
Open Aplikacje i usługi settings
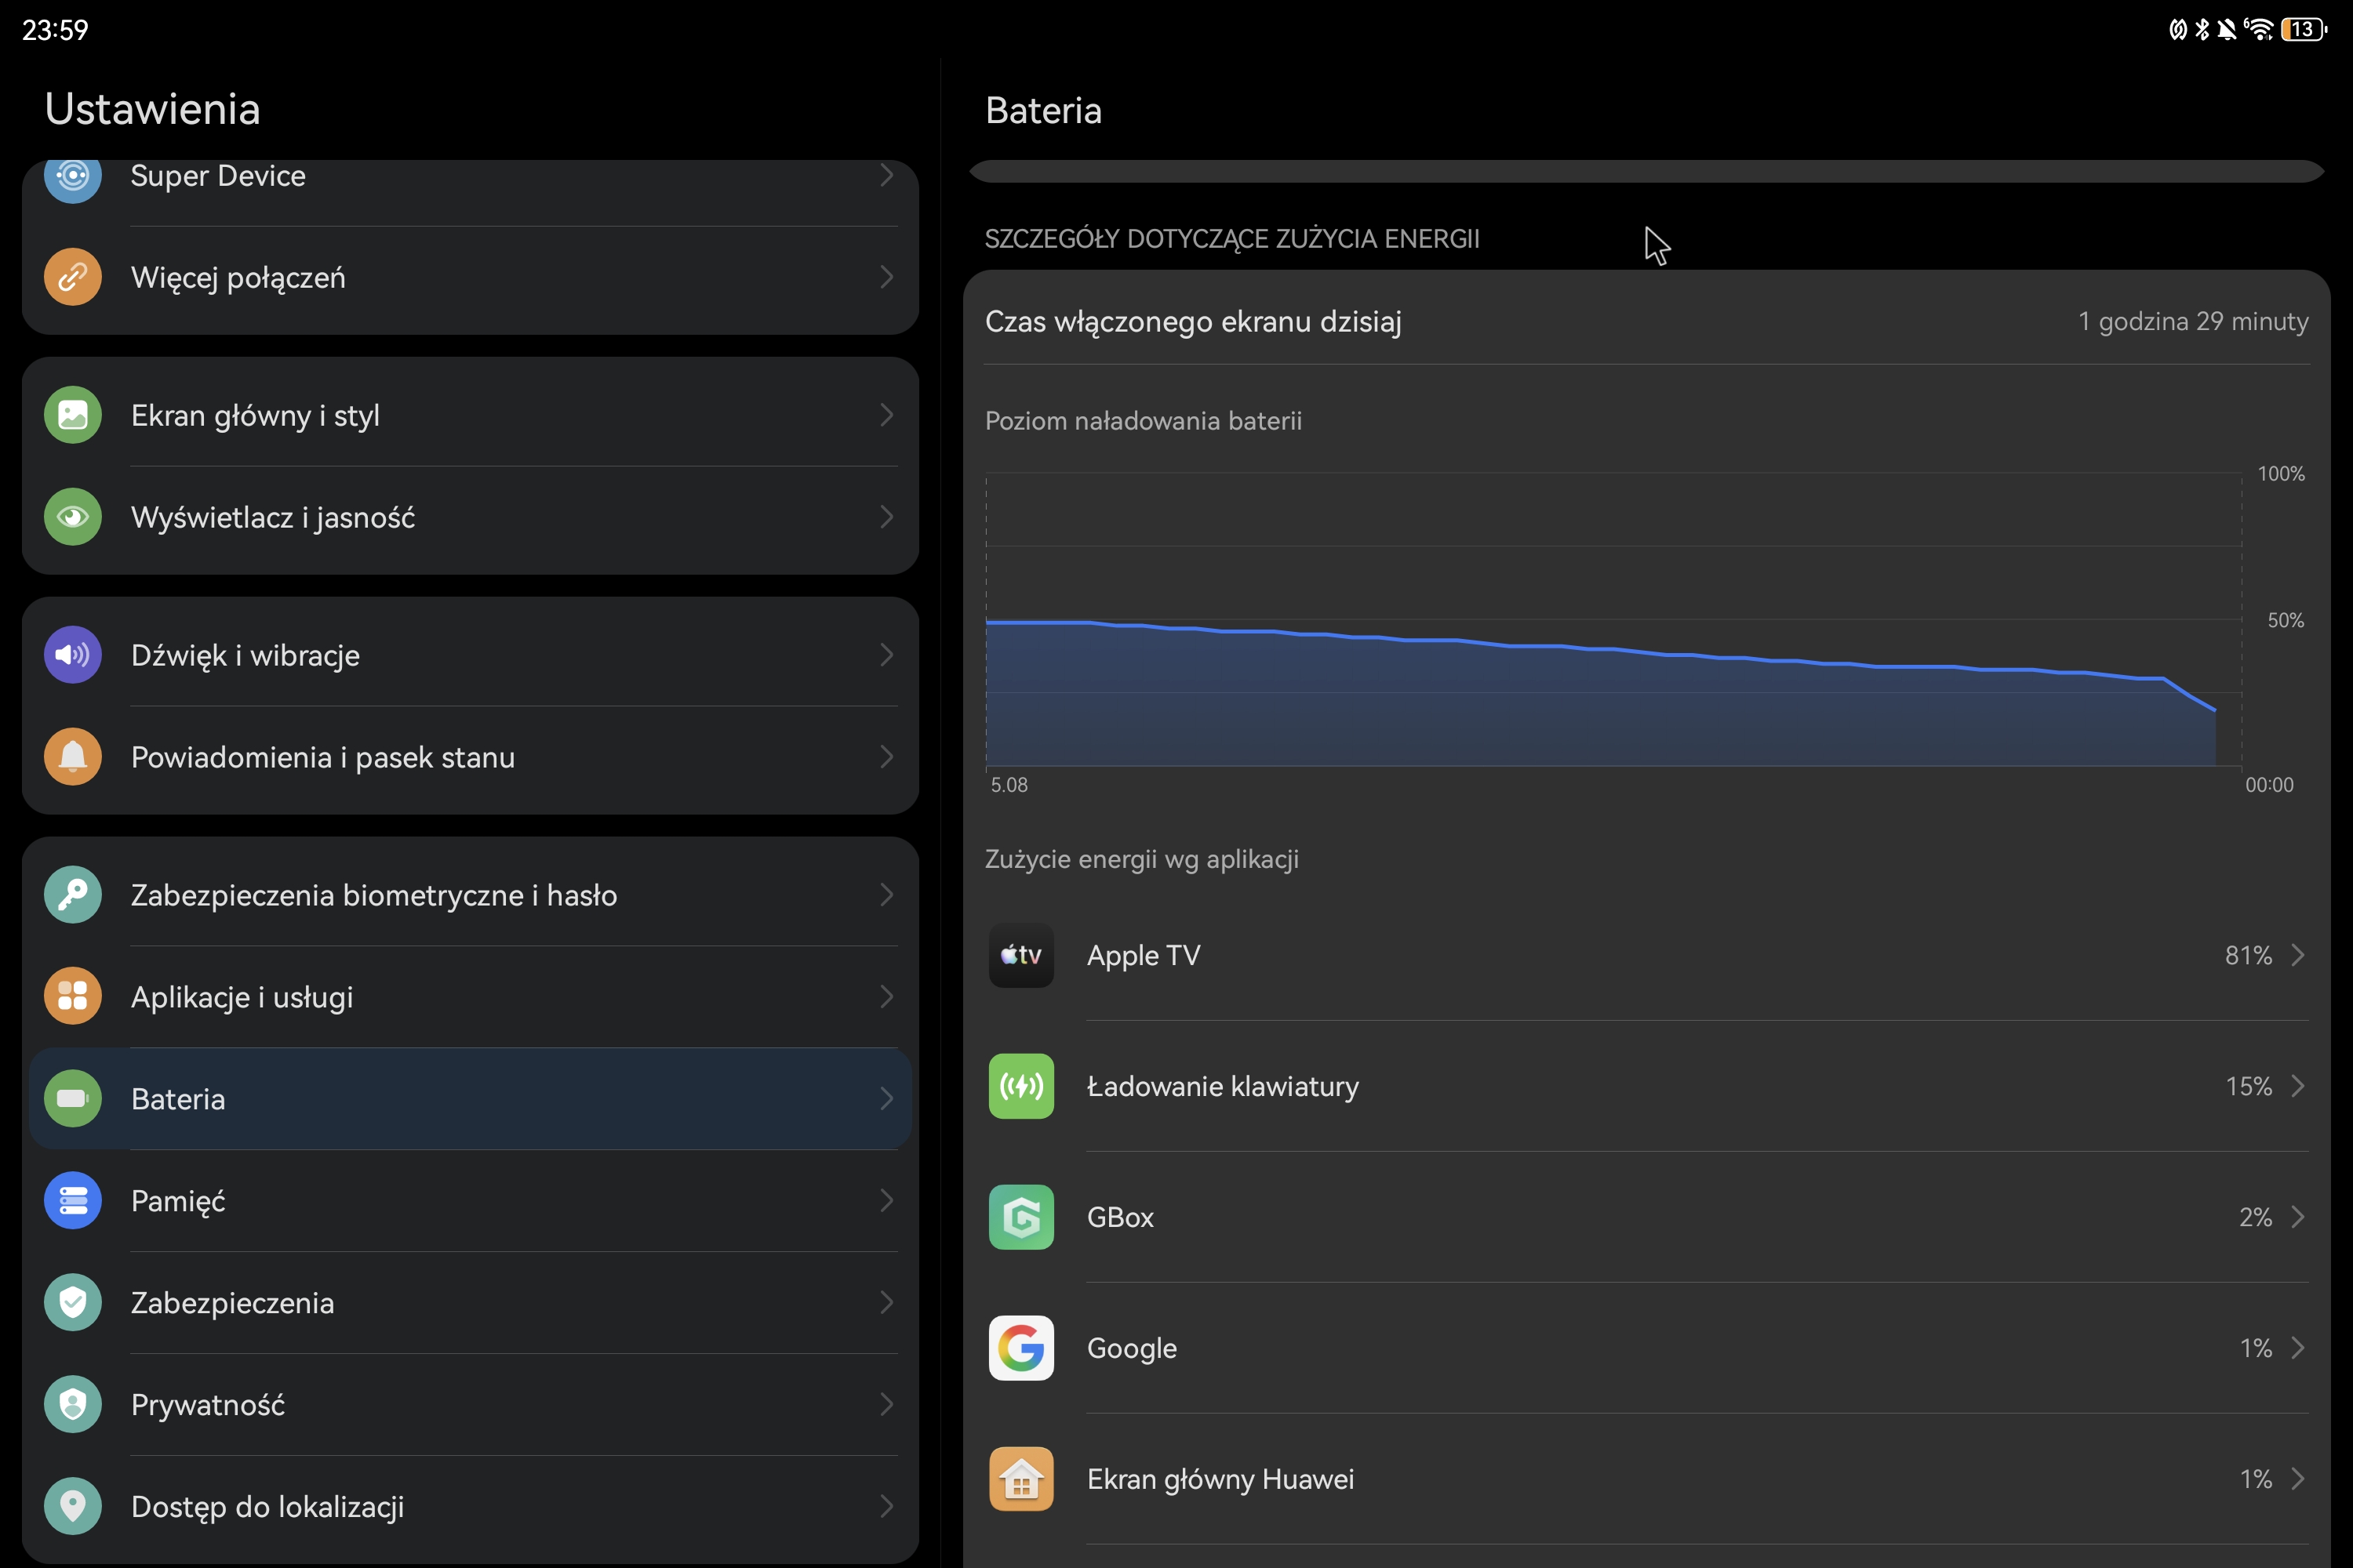pos(470,997)
